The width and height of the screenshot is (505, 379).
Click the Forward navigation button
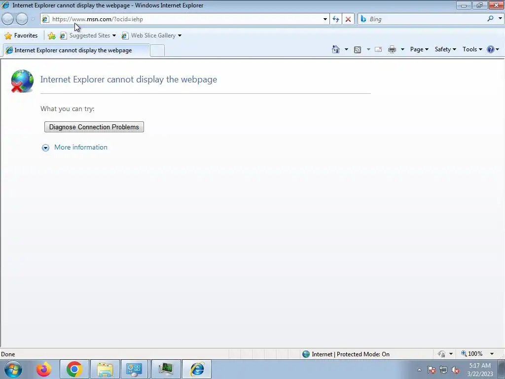(x=22, y=19)
